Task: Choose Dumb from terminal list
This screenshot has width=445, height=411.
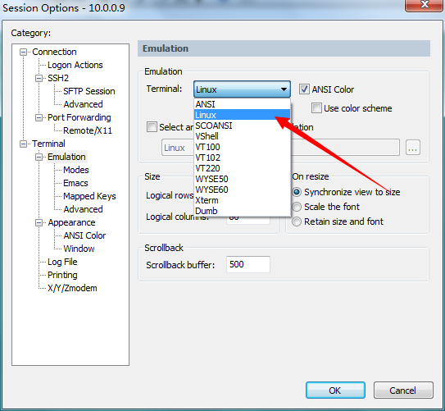Action: [242, 211]
